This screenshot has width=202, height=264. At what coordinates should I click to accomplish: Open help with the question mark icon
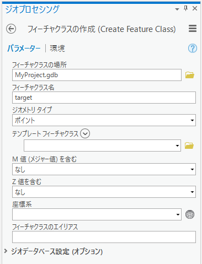[x=193, y=49]
